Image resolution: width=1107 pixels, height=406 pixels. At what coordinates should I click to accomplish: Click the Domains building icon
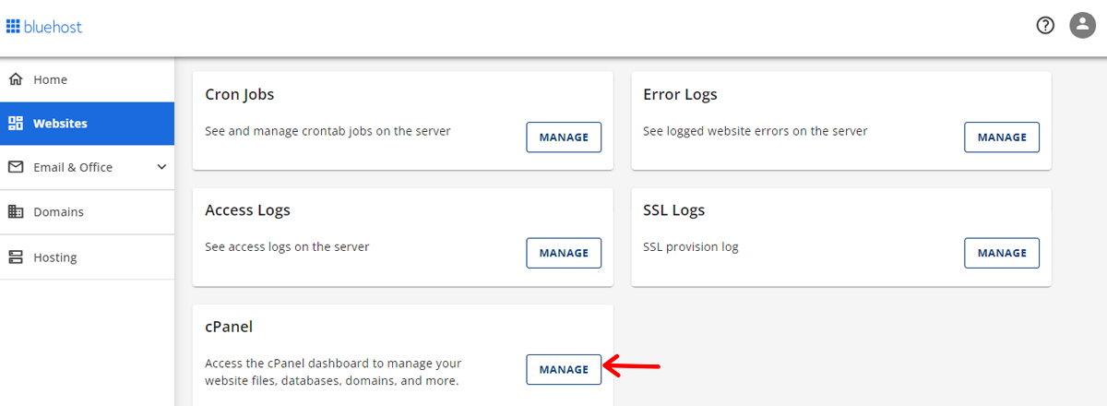pyautogui.click(x=16, y=211)
